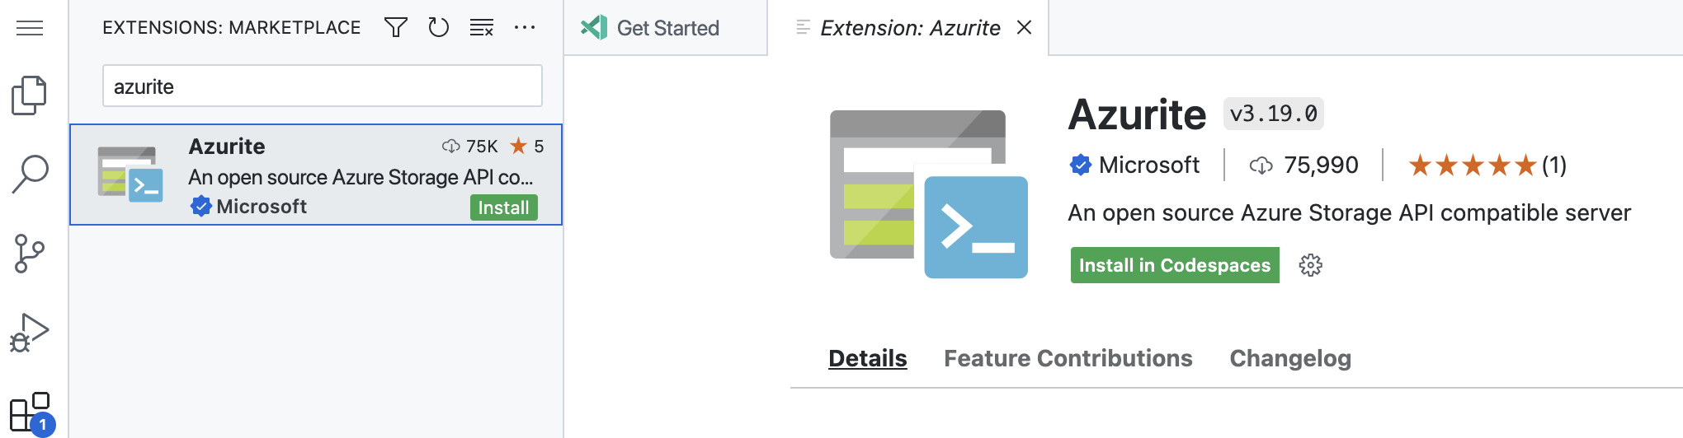Image resolution: width=1683 pixels, height=438 pixels.
Task: Open Views and More Actions menu
Action: click(525, 28)
